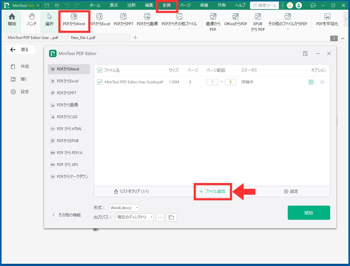Open the ページ menu tab
This screenshot has height=266, width=350.
(x=185, y=5)
